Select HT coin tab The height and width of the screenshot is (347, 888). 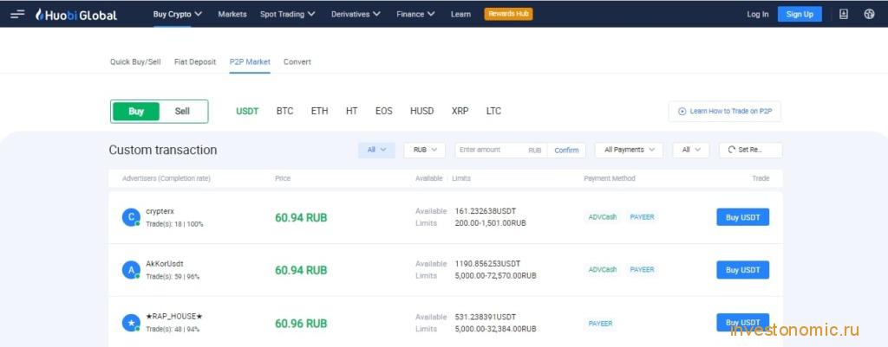[352, 112]
